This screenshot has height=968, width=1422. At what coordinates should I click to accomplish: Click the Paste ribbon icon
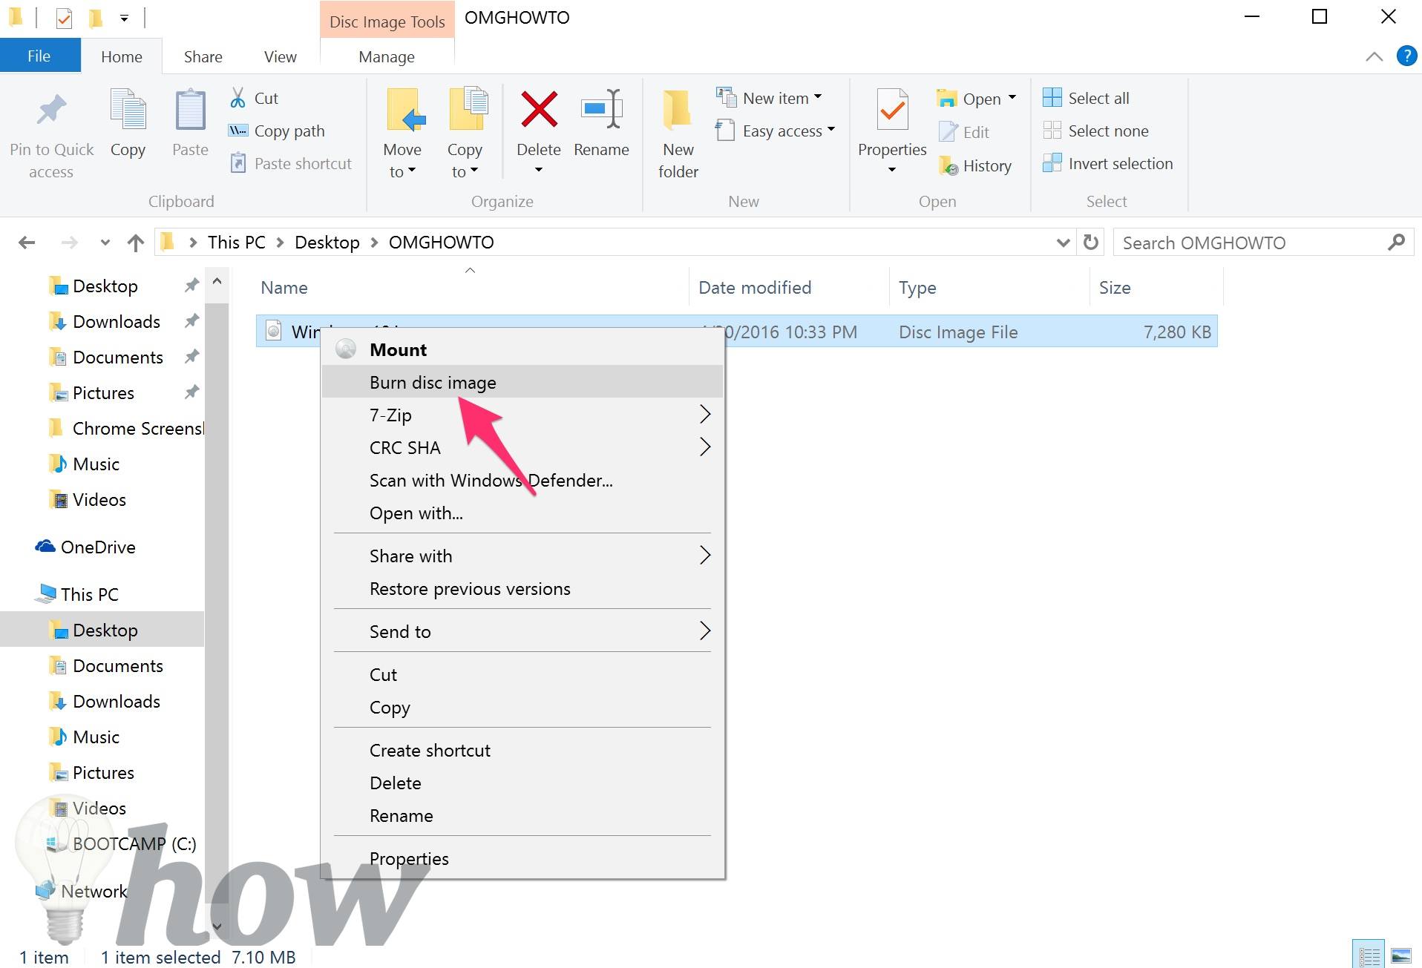point(190,111)
